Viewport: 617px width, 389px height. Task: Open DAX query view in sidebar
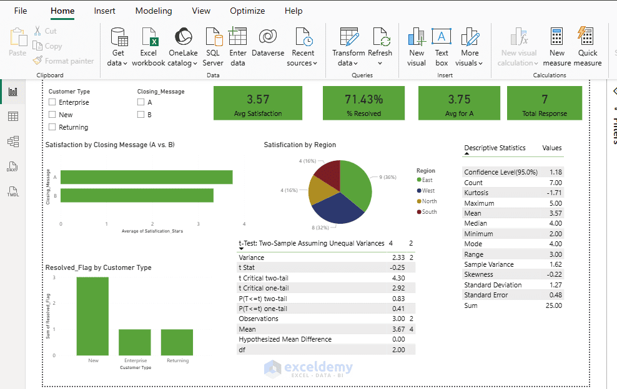click(12, 166)
